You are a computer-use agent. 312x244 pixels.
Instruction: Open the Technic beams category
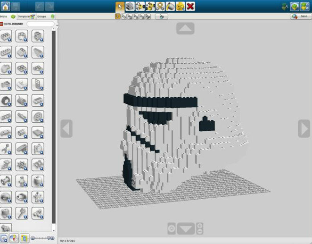point(6,117)
